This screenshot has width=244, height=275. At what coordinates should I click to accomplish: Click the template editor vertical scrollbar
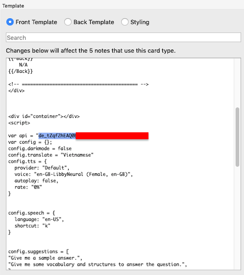click(x=238, y=137)
